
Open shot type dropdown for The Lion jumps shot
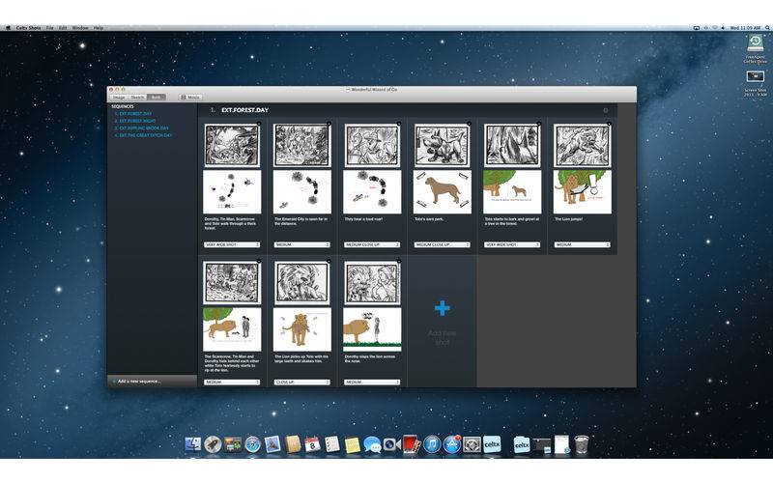pos(582,245)
